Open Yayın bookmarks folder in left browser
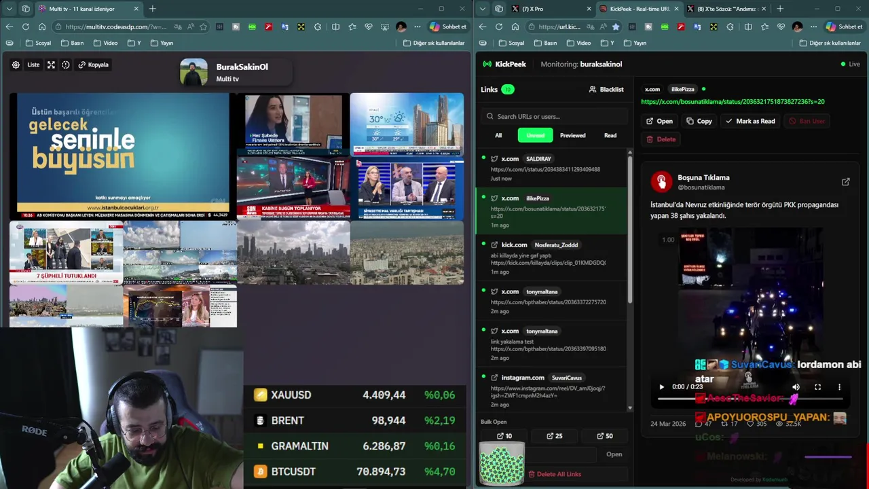 click(x=162, y=43)
